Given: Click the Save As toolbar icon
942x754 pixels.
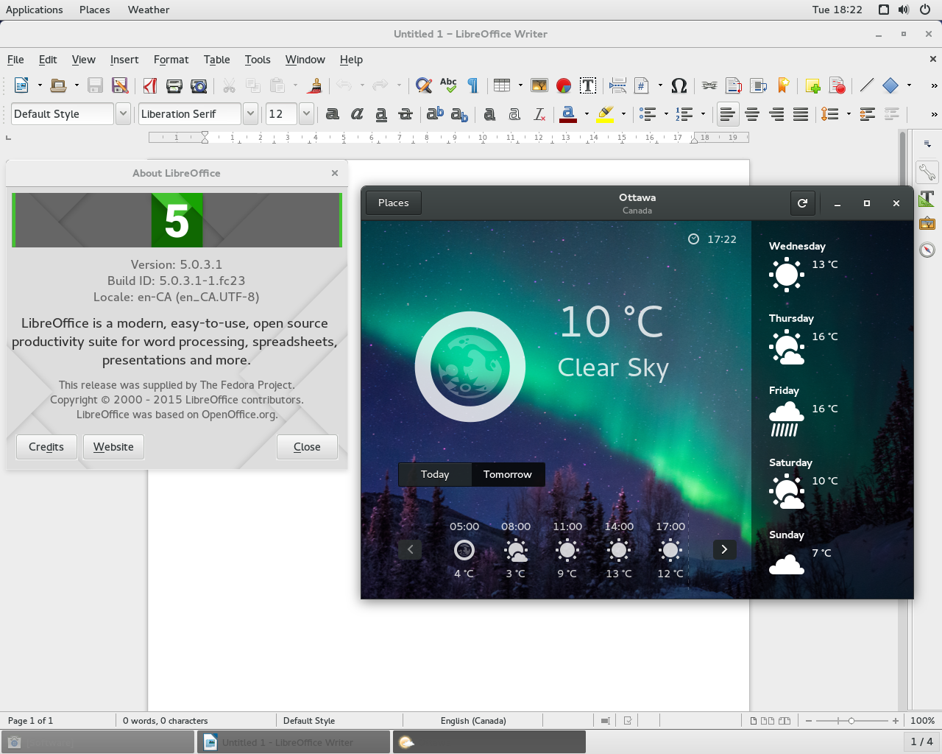Looking at the screenshot, I should pyautogui.click(x=120, y=85).
